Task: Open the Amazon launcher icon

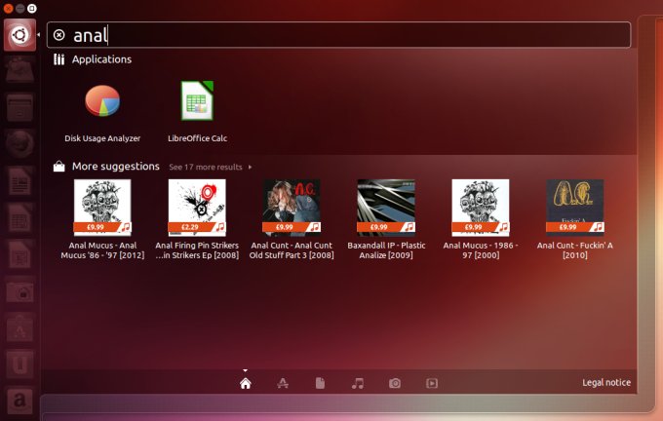Action: [19, 402]
